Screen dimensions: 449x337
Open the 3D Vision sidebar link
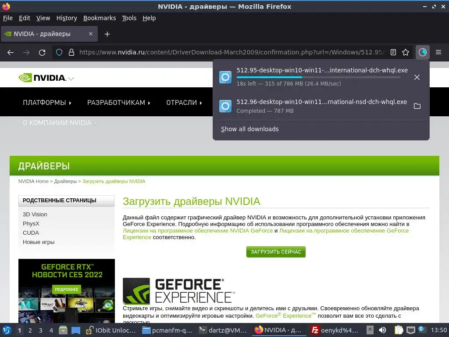[35, 214]
